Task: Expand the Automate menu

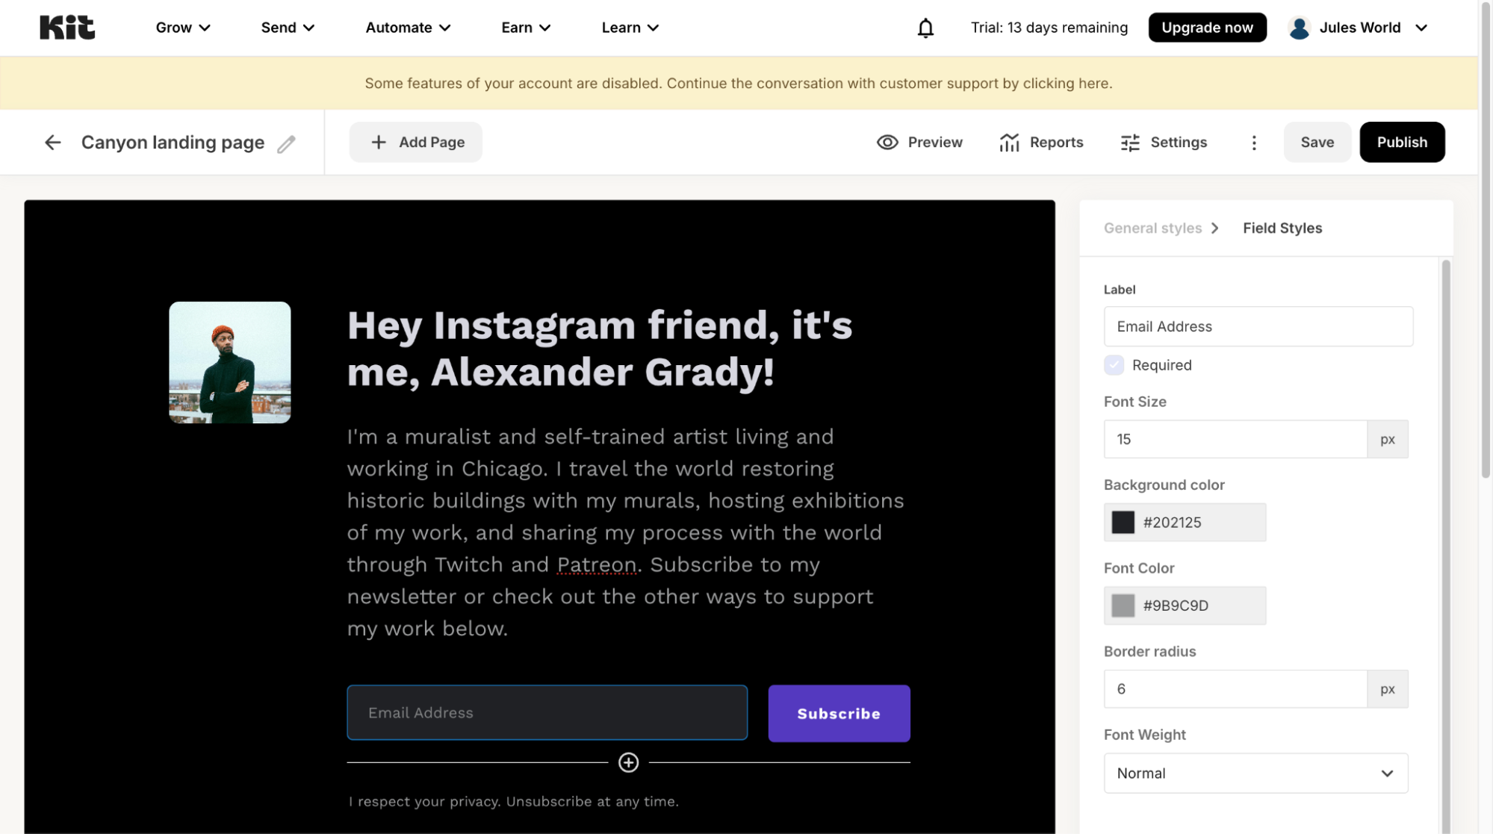Action: pyautogui.click(x=408, y=28)
